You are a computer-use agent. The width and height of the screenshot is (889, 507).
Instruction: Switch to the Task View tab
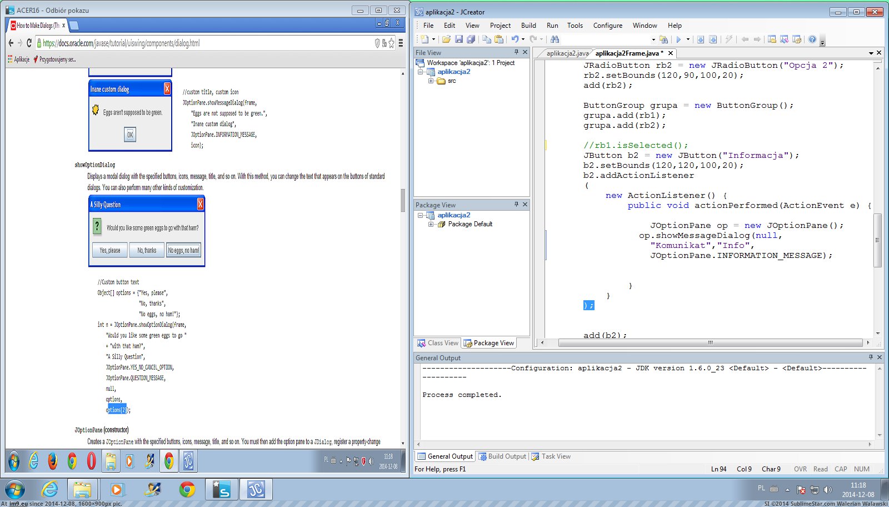pyautogui.click(x=551, y=456)
